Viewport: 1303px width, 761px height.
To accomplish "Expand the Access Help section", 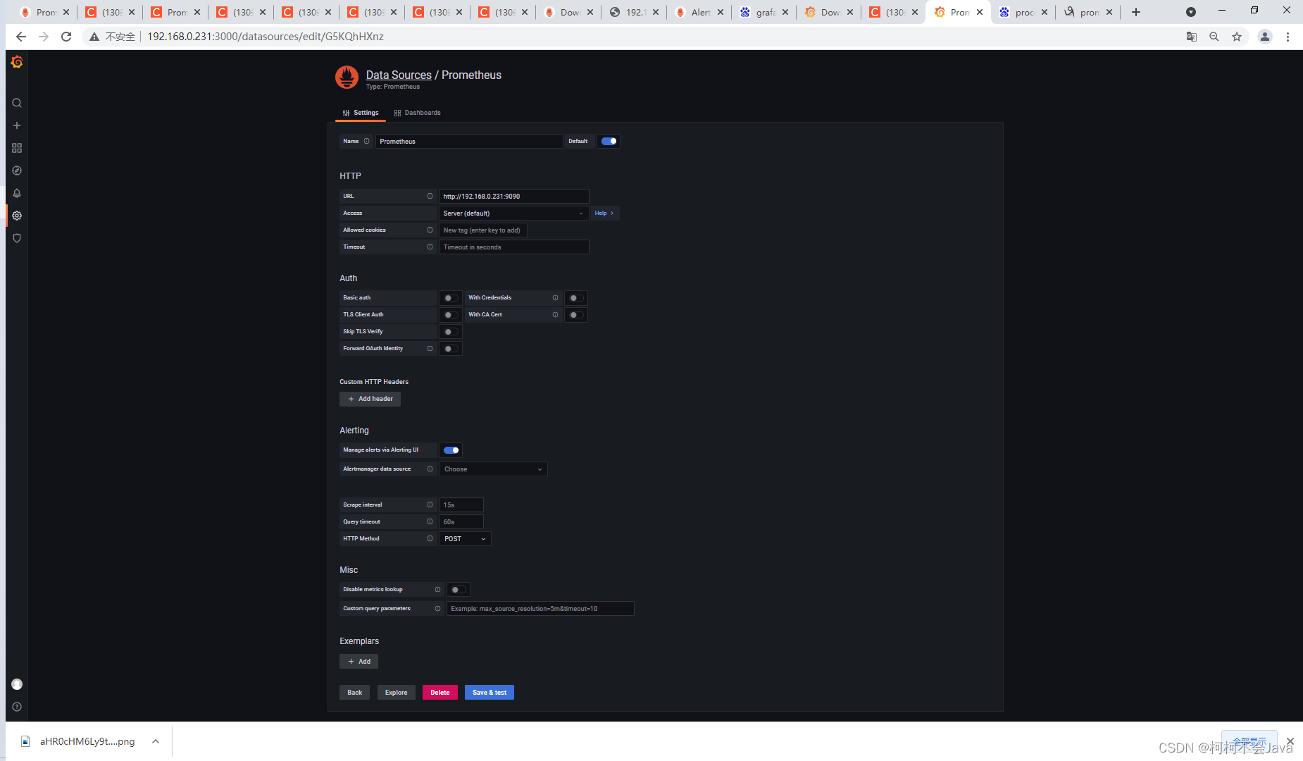I will click(604, 213).
